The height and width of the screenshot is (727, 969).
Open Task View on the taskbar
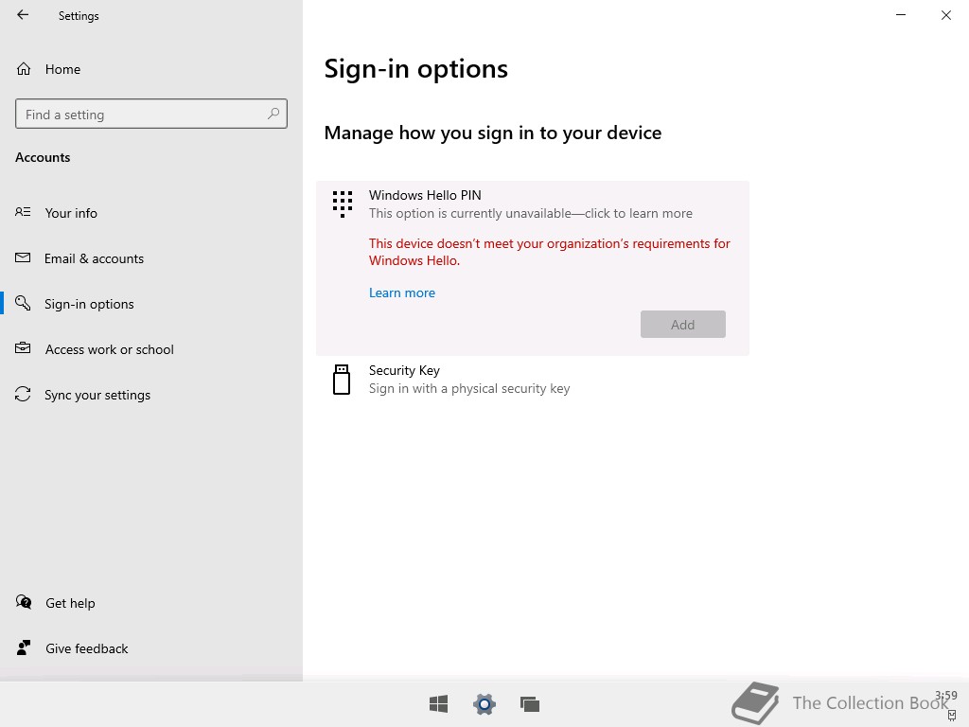530,703
